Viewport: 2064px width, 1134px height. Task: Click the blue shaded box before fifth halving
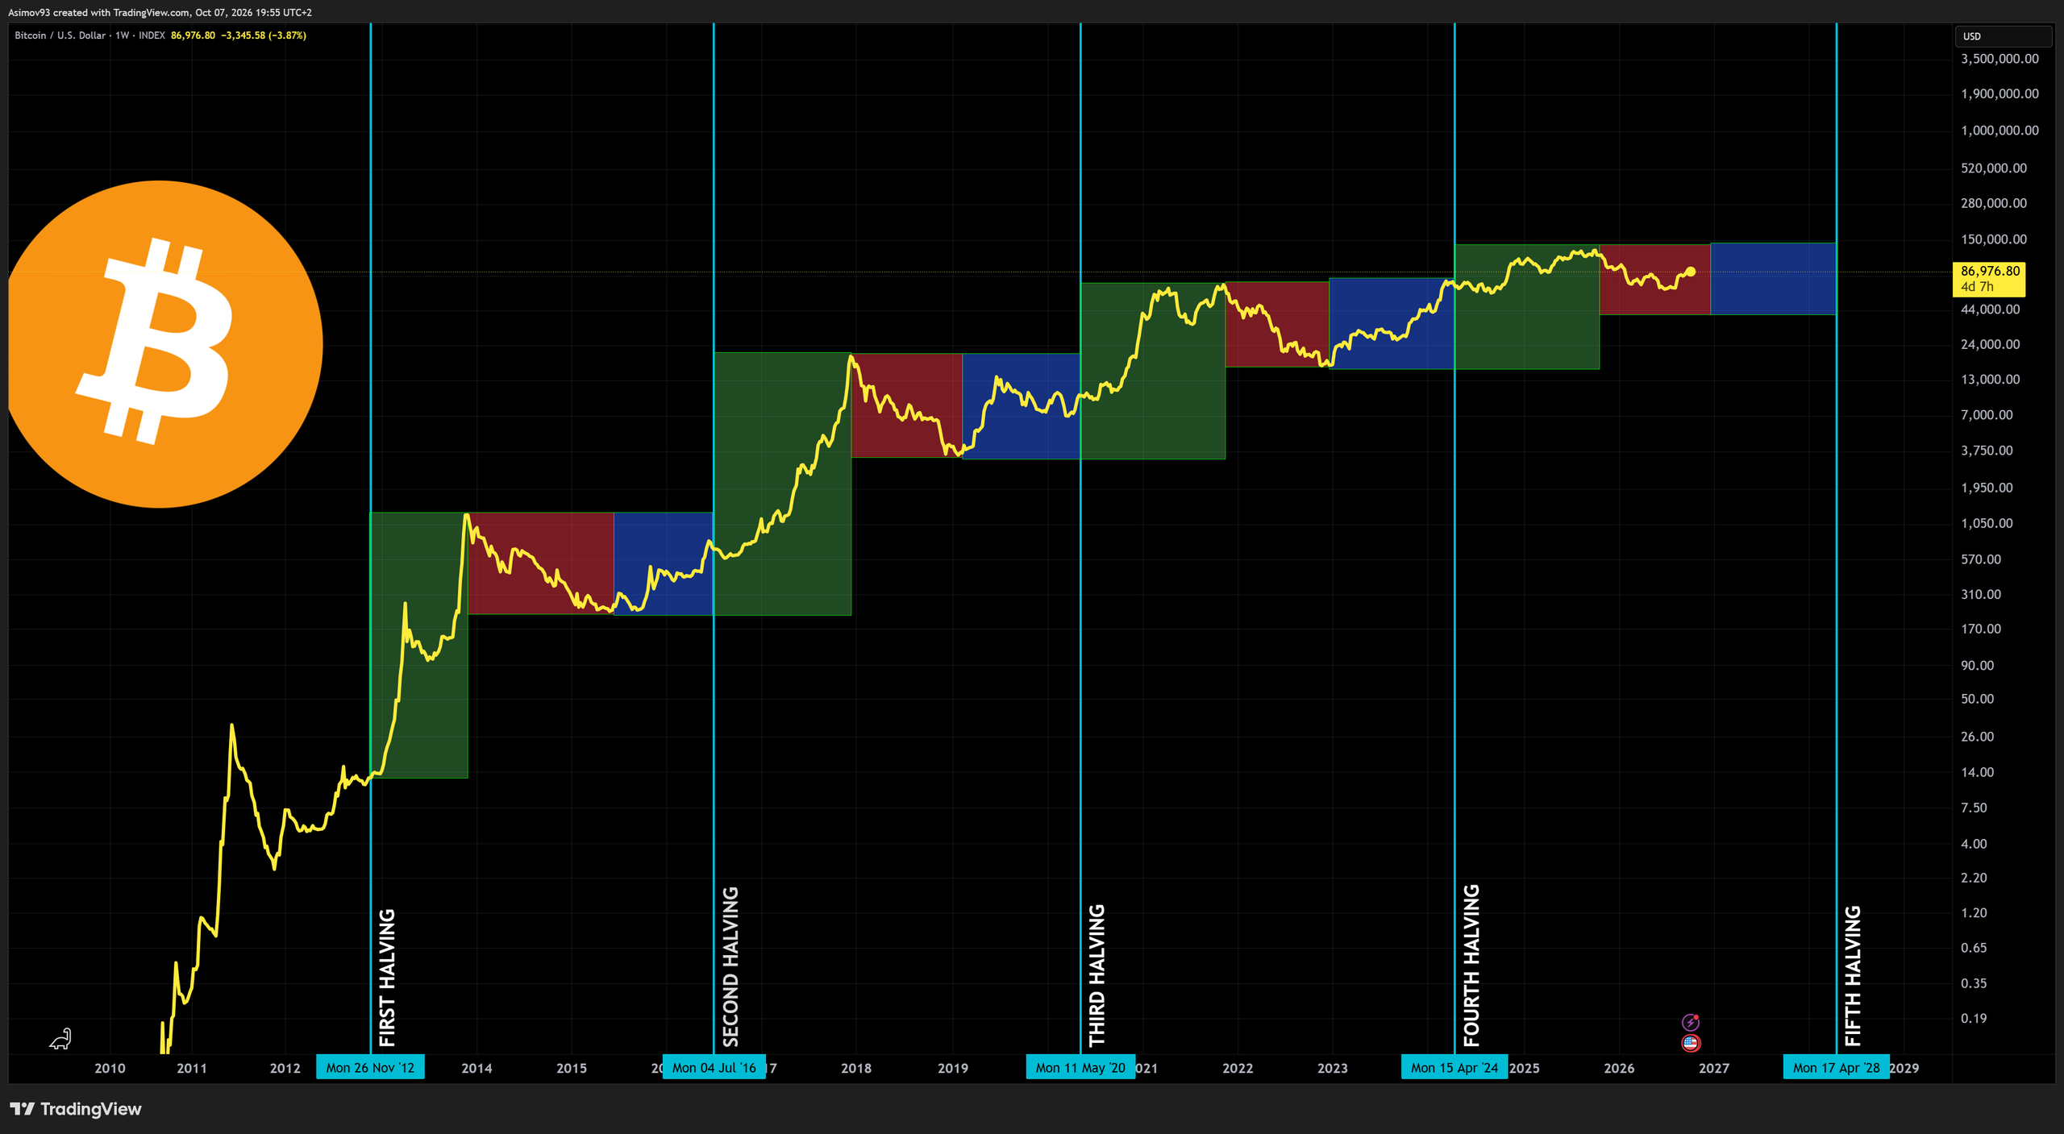1773,279
